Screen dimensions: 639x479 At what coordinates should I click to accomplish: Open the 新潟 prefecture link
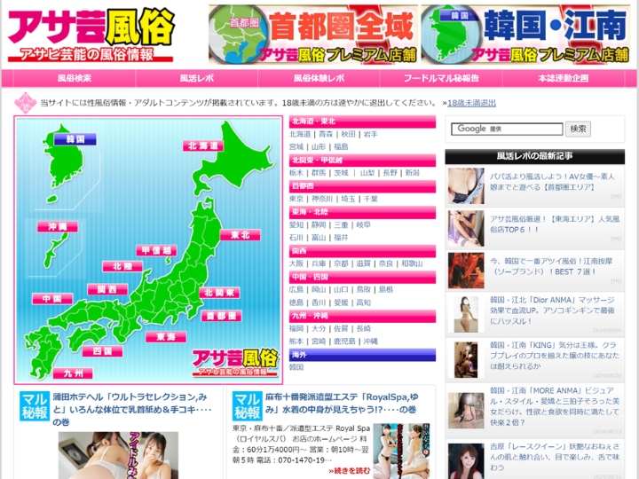pyautogui.click(x=412, y=173)
